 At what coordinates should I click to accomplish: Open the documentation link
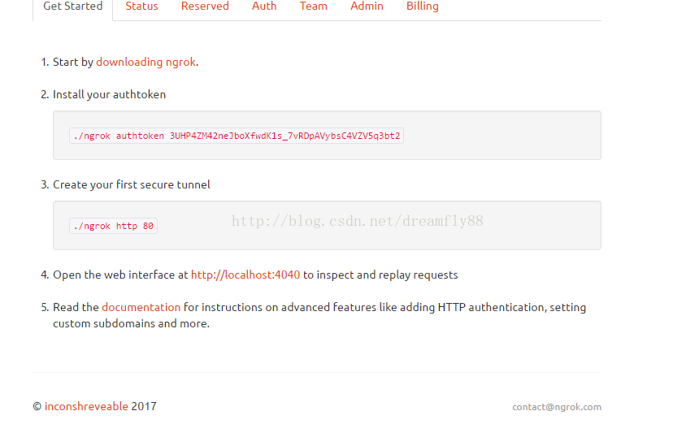pos(141,307)
